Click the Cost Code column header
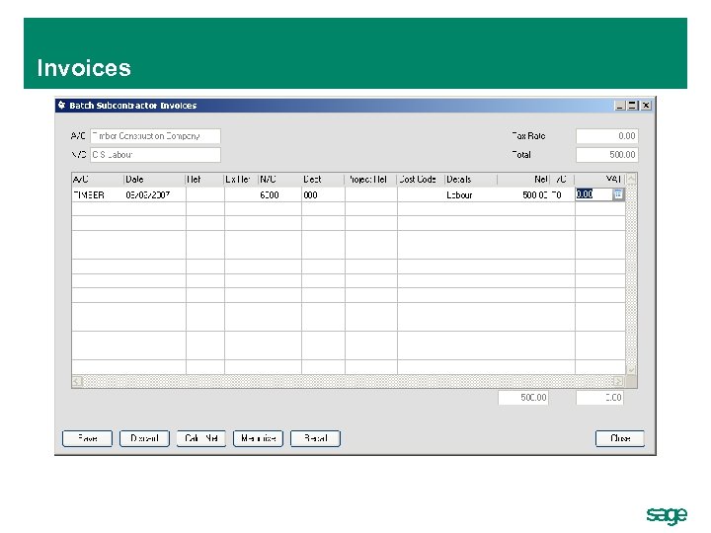711x533 pixels. click(x=421, y=180)
